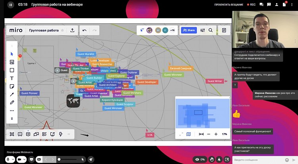Open Miro board search
Image resolution: width=298 pixels, height=164 pixels.
coord(211,30)
